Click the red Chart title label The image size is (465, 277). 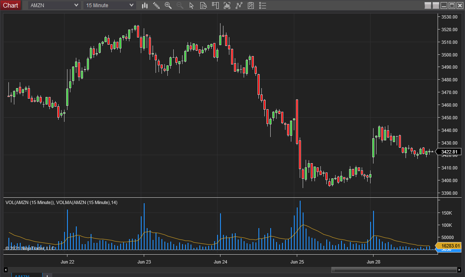click(x=11, y=5)
